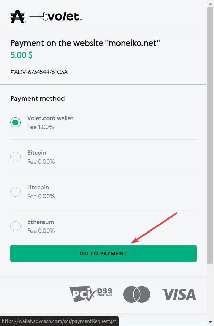Click the Litecoin label text
Image resolution: width=214 pixels, height=326 pixels.
click(38, 187)
